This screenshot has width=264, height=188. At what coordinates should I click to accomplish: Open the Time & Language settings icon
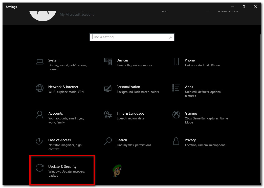pyautogui.click(x=108, y=115)
